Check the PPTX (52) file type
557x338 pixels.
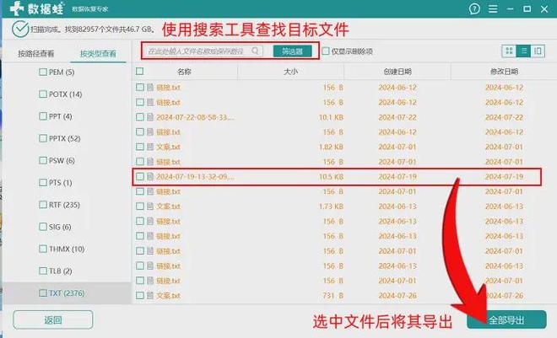click(x=43, y=138)
